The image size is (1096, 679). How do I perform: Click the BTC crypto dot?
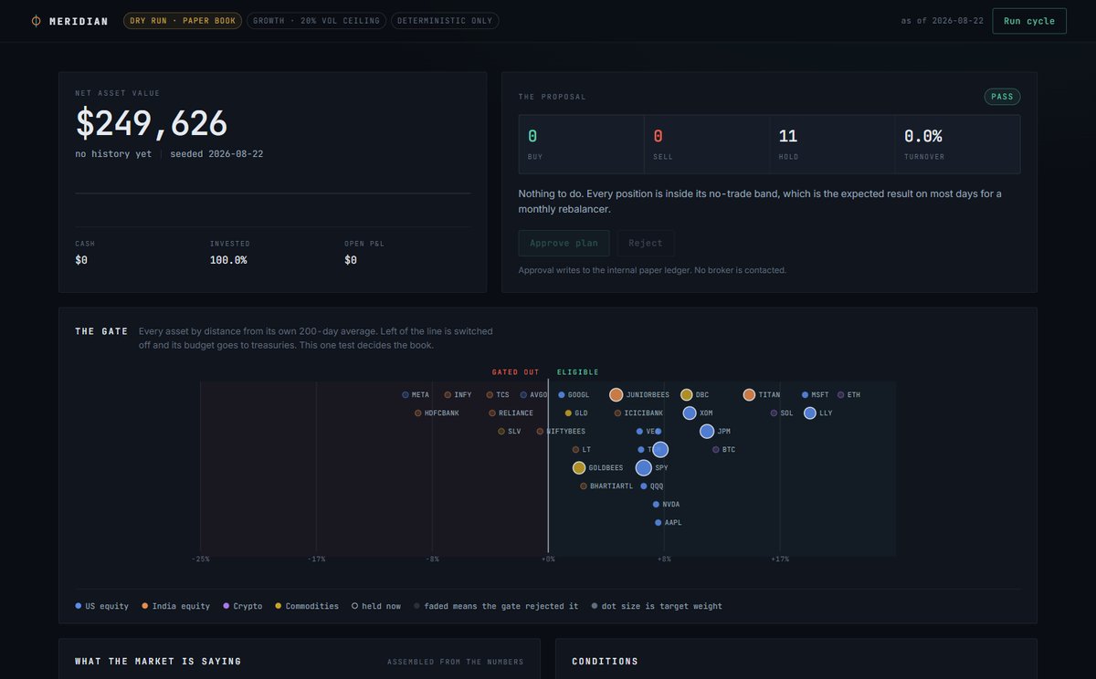coord(716,450)
